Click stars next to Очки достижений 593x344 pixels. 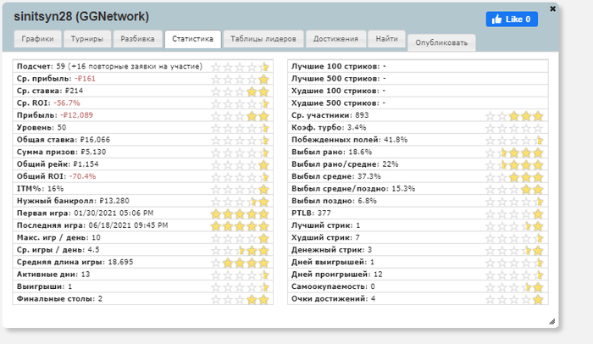tap(514, 299)
